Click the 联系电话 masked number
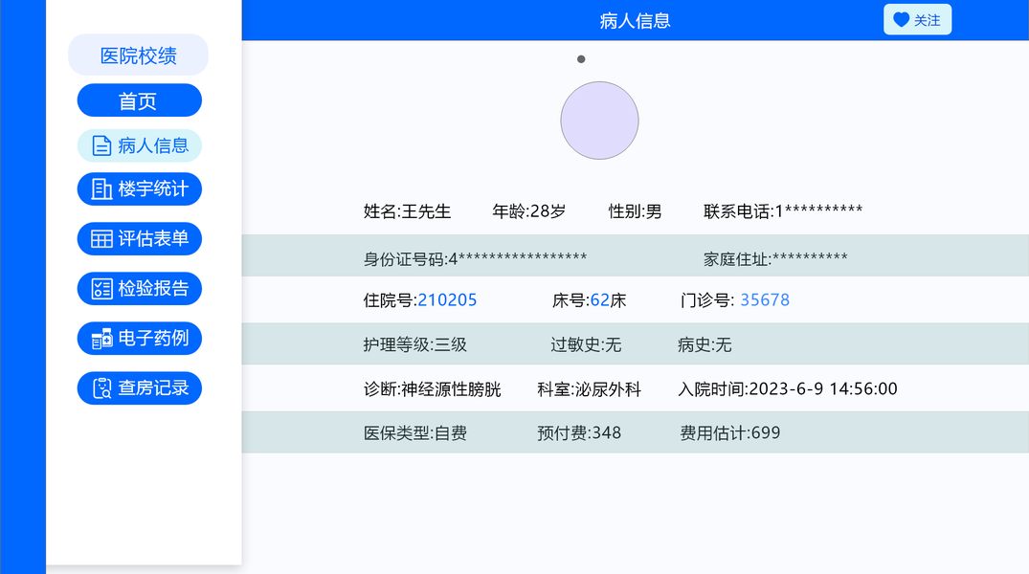The width and height of the screenshot is (1029, 574). pos(783,211)
